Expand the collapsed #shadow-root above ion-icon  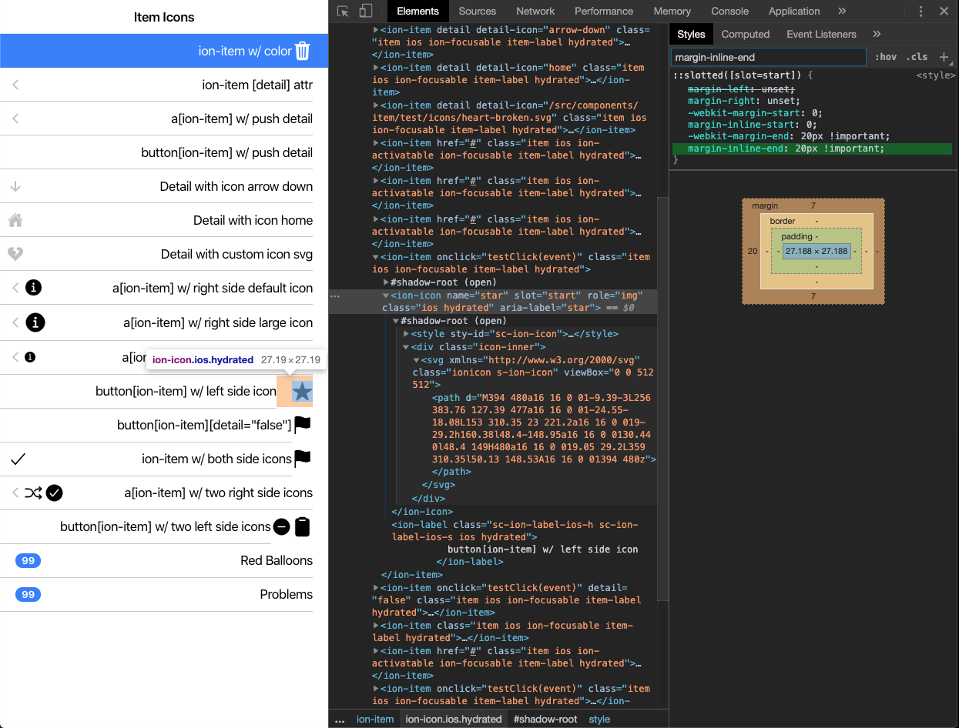tap(386, 282)
